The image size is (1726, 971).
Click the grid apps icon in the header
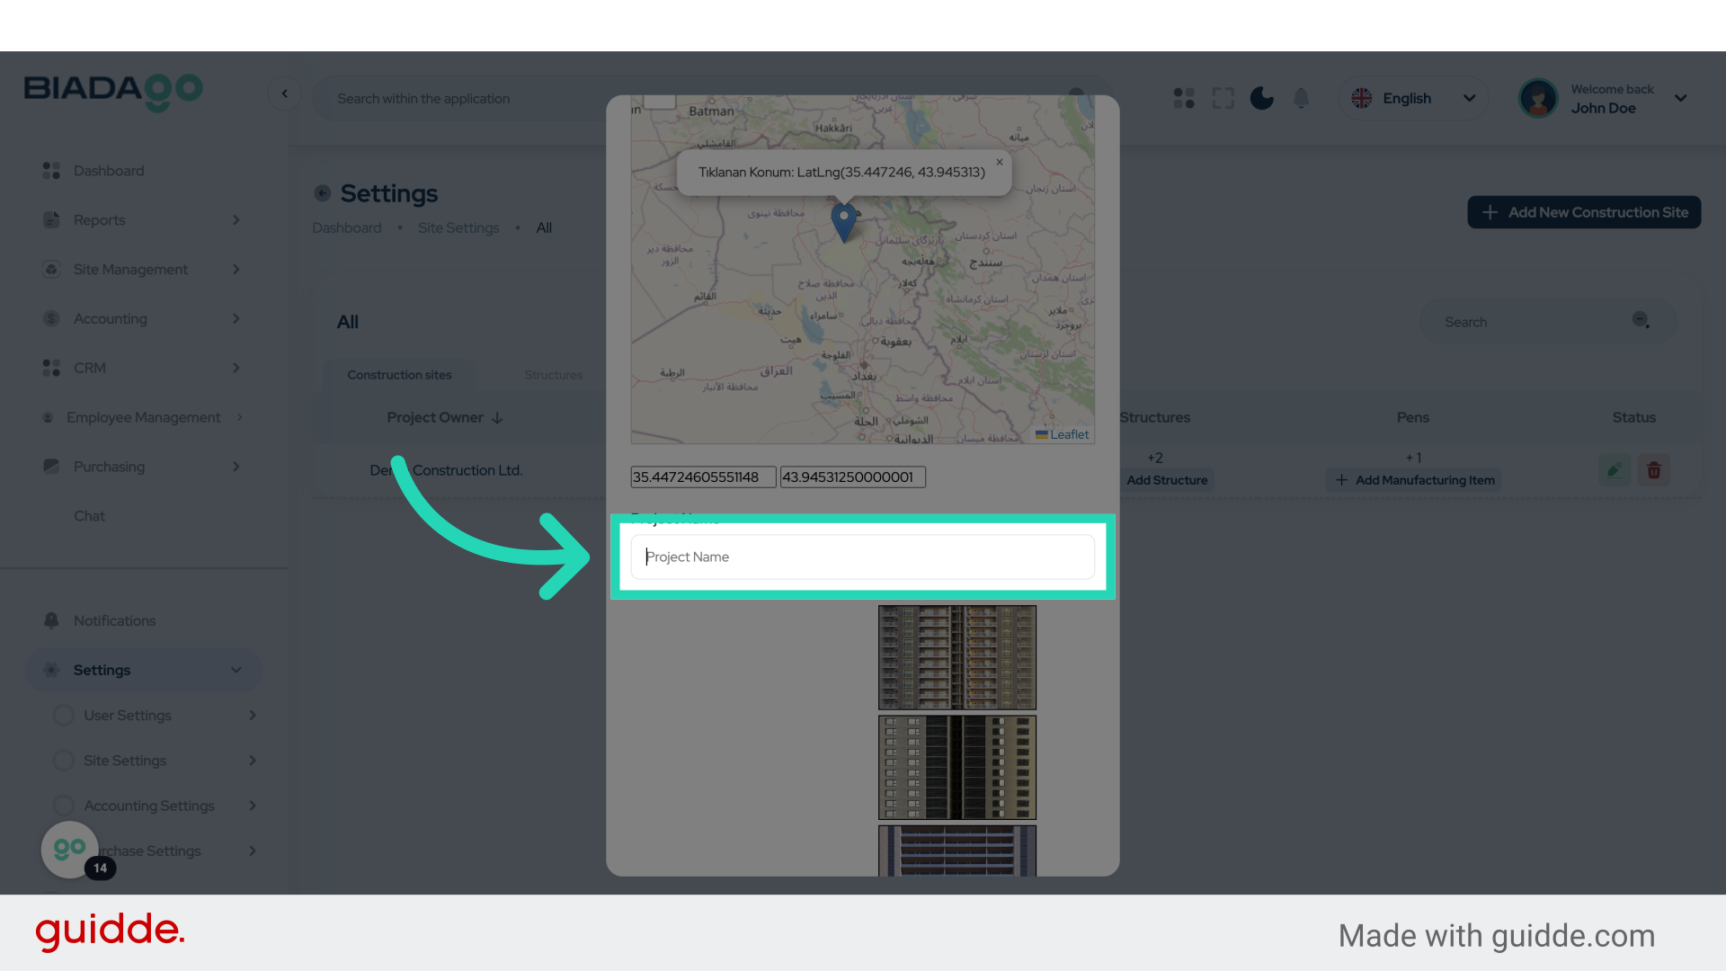tap(1183, 98)
